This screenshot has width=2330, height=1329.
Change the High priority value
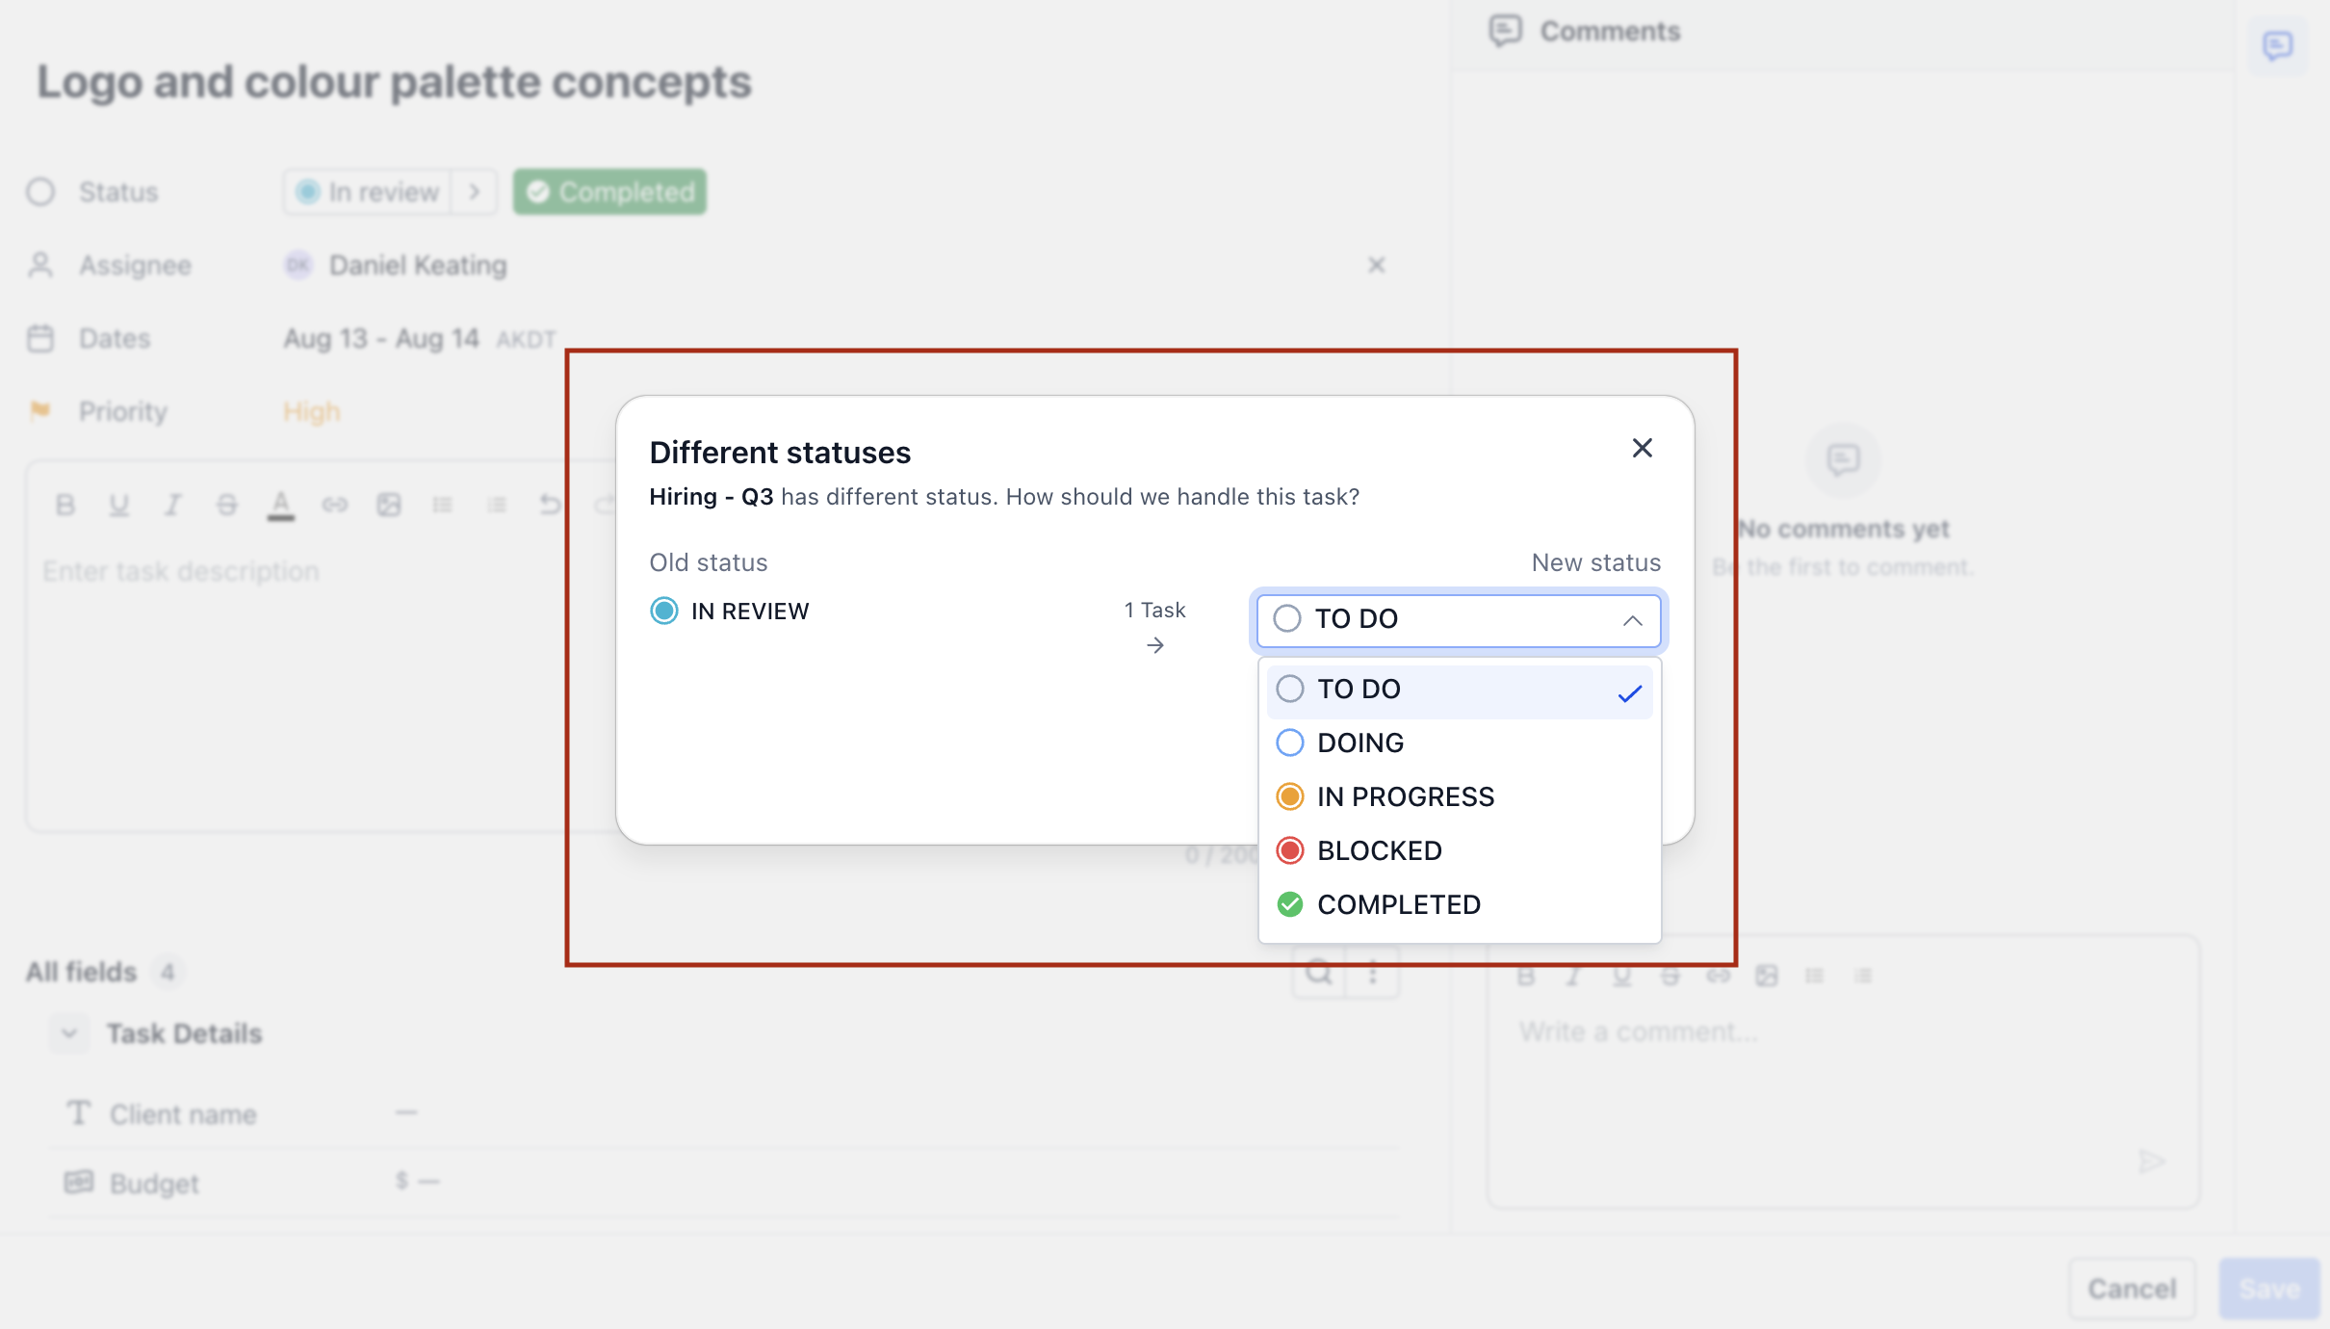point(312,412)
